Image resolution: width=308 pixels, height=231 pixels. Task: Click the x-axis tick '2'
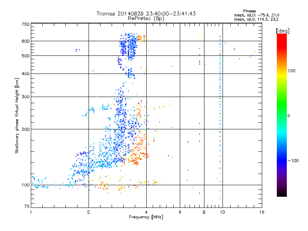89,212
